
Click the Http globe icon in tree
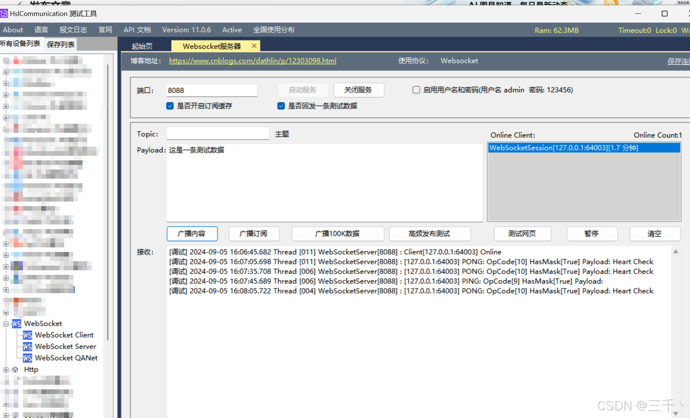point(15,369)
